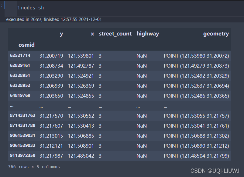244x177 pixels.
Task: Click the 'y' column header
Action: pyautogui.click(x=61, y=34)
